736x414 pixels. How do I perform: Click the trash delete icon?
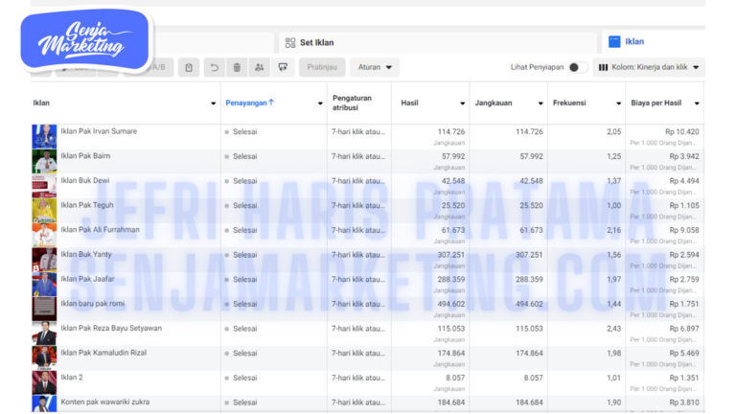tap(237, 67)
